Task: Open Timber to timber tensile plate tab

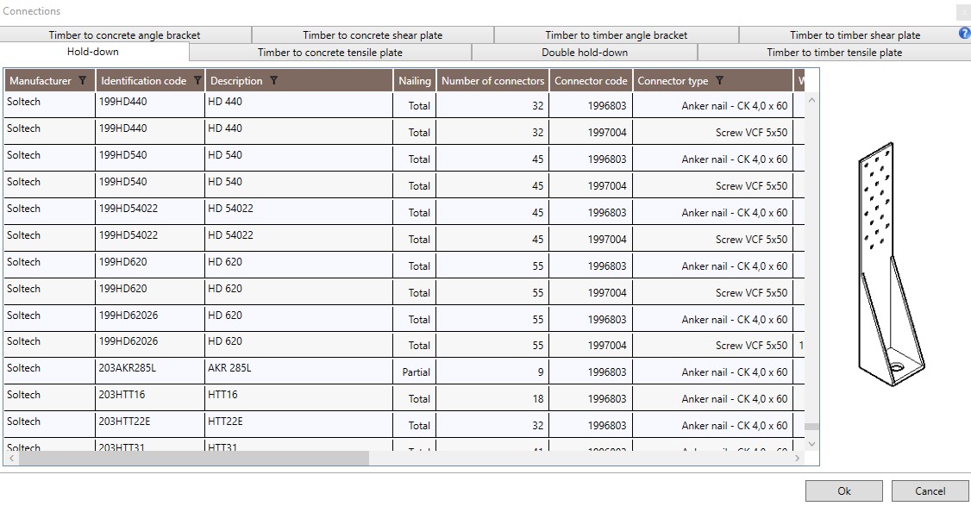Action: point(834,53)
